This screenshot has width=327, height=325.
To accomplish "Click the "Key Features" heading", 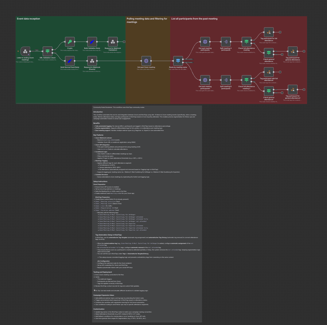I will [98, 135].
